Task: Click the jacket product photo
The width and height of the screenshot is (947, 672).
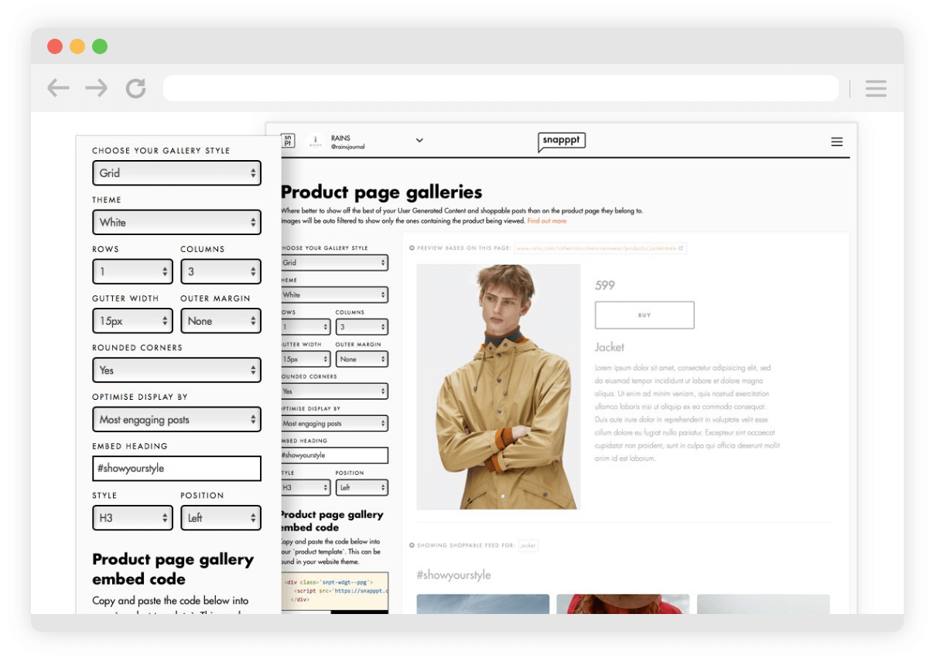Action: pos(498,387)
